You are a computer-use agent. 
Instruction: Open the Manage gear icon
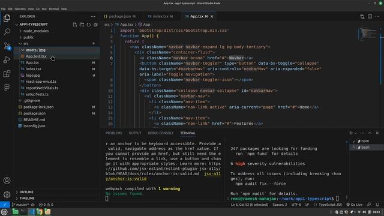[x=7, y=194]
